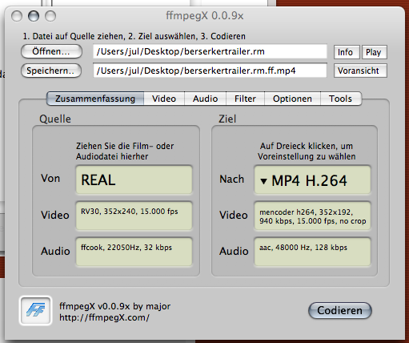This screenshot has height=343, width=409.
Task: Select the Optionen tab
Action: click(x=292, y=99)
